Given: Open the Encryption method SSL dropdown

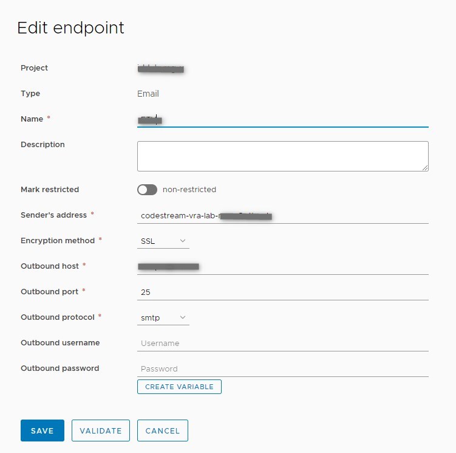Looking at the screenshot, I should pyautogui.click(x=163, y=241).
